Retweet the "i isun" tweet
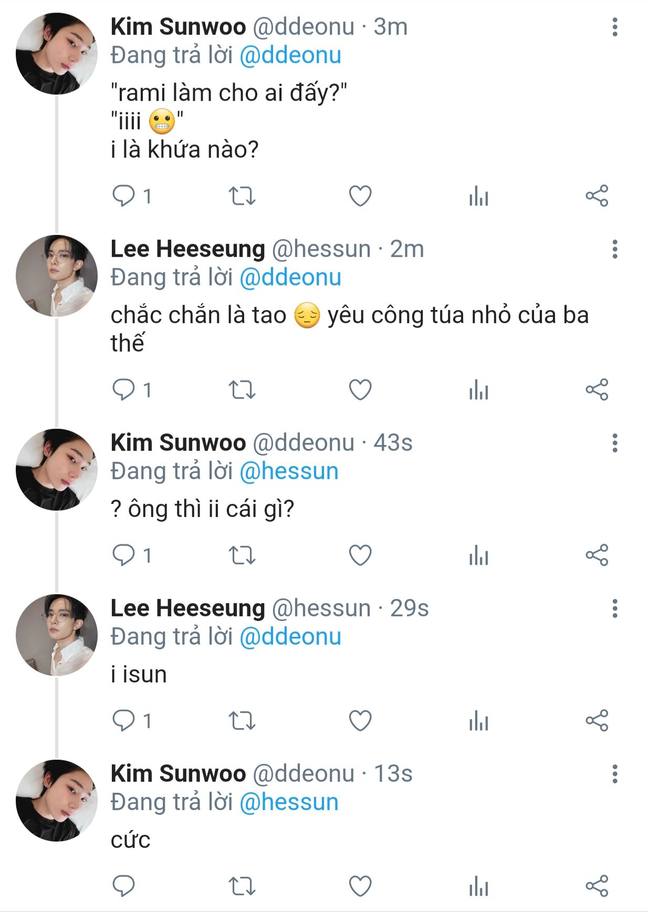Viewport: 648px width, 912px height. pos(242,721)
